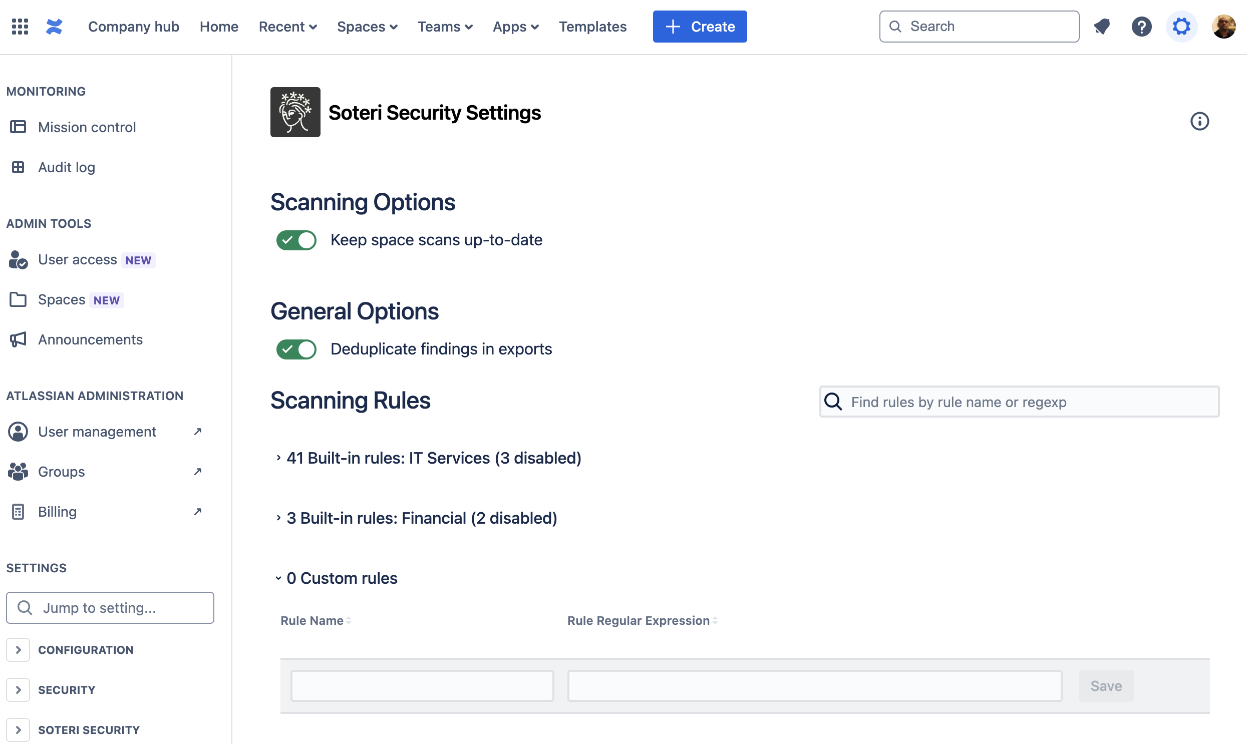Click the User management avatar icon
This screenshot has height=744, width=1247.
pos(18,432)
